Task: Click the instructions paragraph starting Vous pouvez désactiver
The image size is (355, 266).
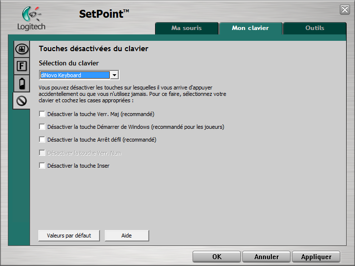Action: (x=132, y=94)
